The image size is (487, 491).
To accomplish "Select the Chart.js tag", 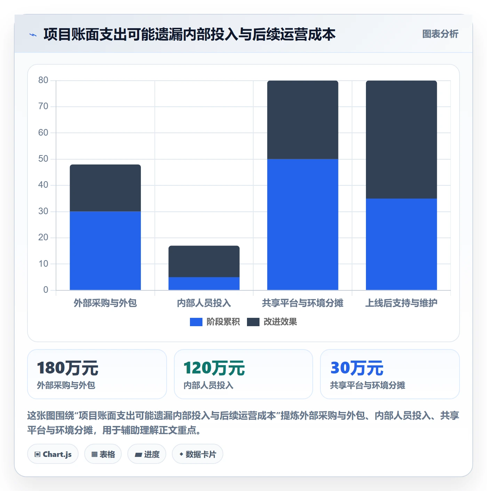I will pyautogui.click(x=53, y=454).
